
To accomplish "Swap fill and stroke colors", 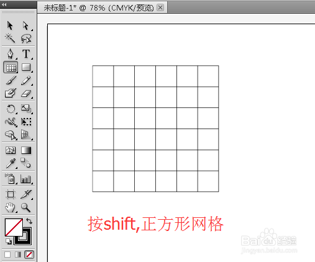I will coord(29,221).
